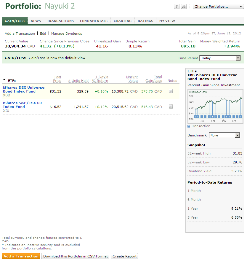
Task: Open the Benchmark dropdown
Action: [224, 135]
